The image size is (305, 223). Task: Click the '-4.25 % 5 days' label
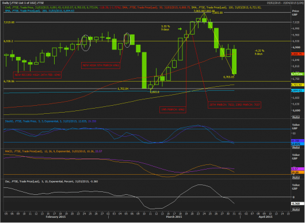click(260, 52)
